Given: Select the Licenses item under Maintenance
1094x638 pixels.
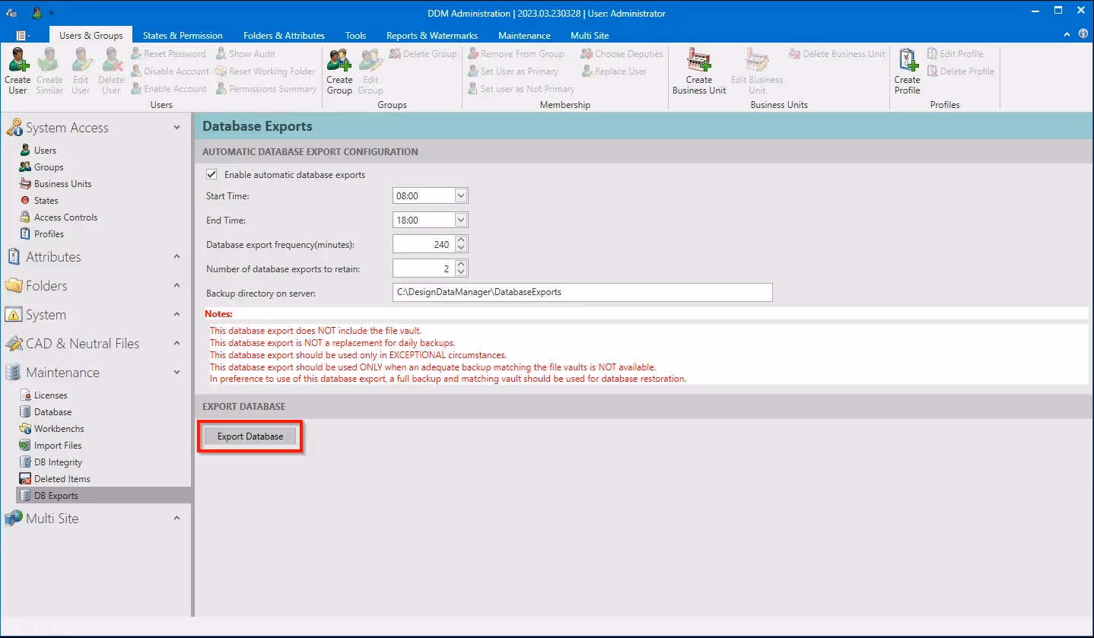Looking at the screenshot, I should pos(49,395).
